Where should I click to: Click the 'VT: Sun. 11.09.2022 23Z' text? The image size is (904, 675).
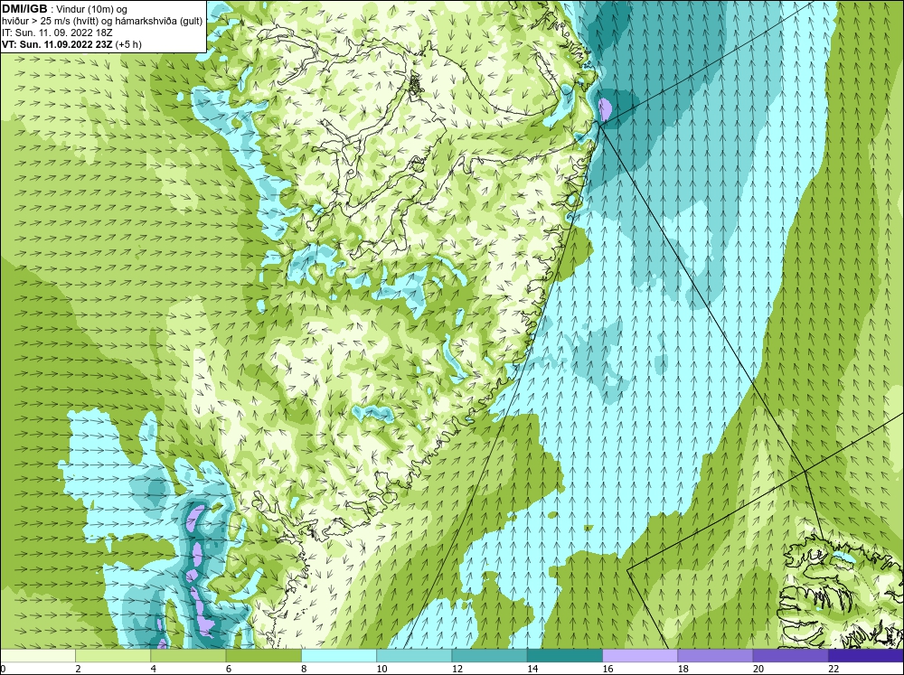pos(57,44)
